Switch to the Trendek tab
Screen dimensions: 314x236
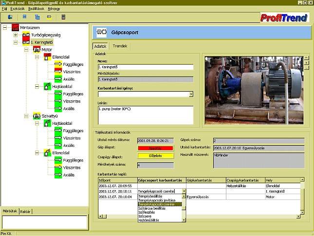click(120, 46)
